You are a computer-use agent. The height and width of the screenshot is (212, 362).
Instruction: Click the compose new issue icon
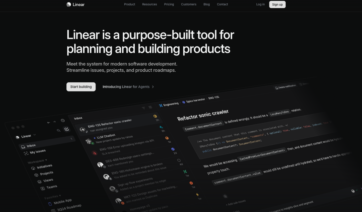tap(66, 129)
